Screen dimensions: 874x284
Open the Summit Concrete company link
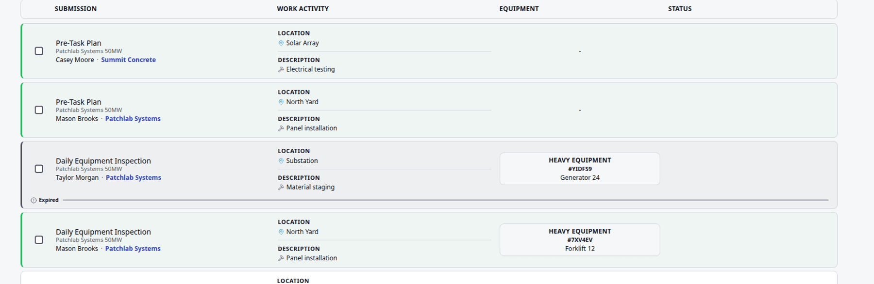(x=128, y=60)
